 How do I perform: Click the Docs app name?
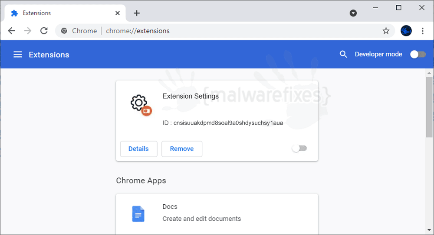click(x=170, y=206)
